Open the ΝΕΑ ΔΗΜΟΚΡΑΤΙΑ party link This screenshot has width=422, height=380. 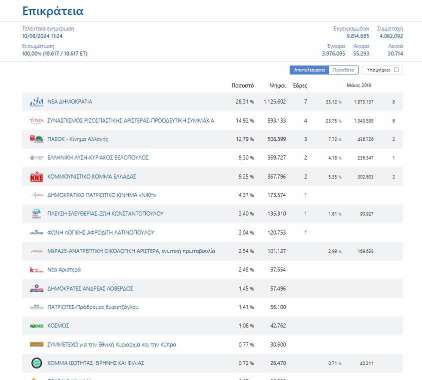(69, 102)
